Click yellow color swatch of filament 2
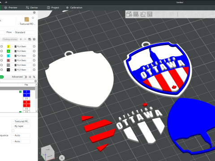Viewport: 215px width, 161px height. pyautogui.click(x=9, y=47)
